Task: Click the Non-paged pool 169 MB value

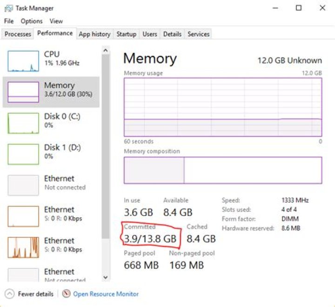Action: coord(187,265)
